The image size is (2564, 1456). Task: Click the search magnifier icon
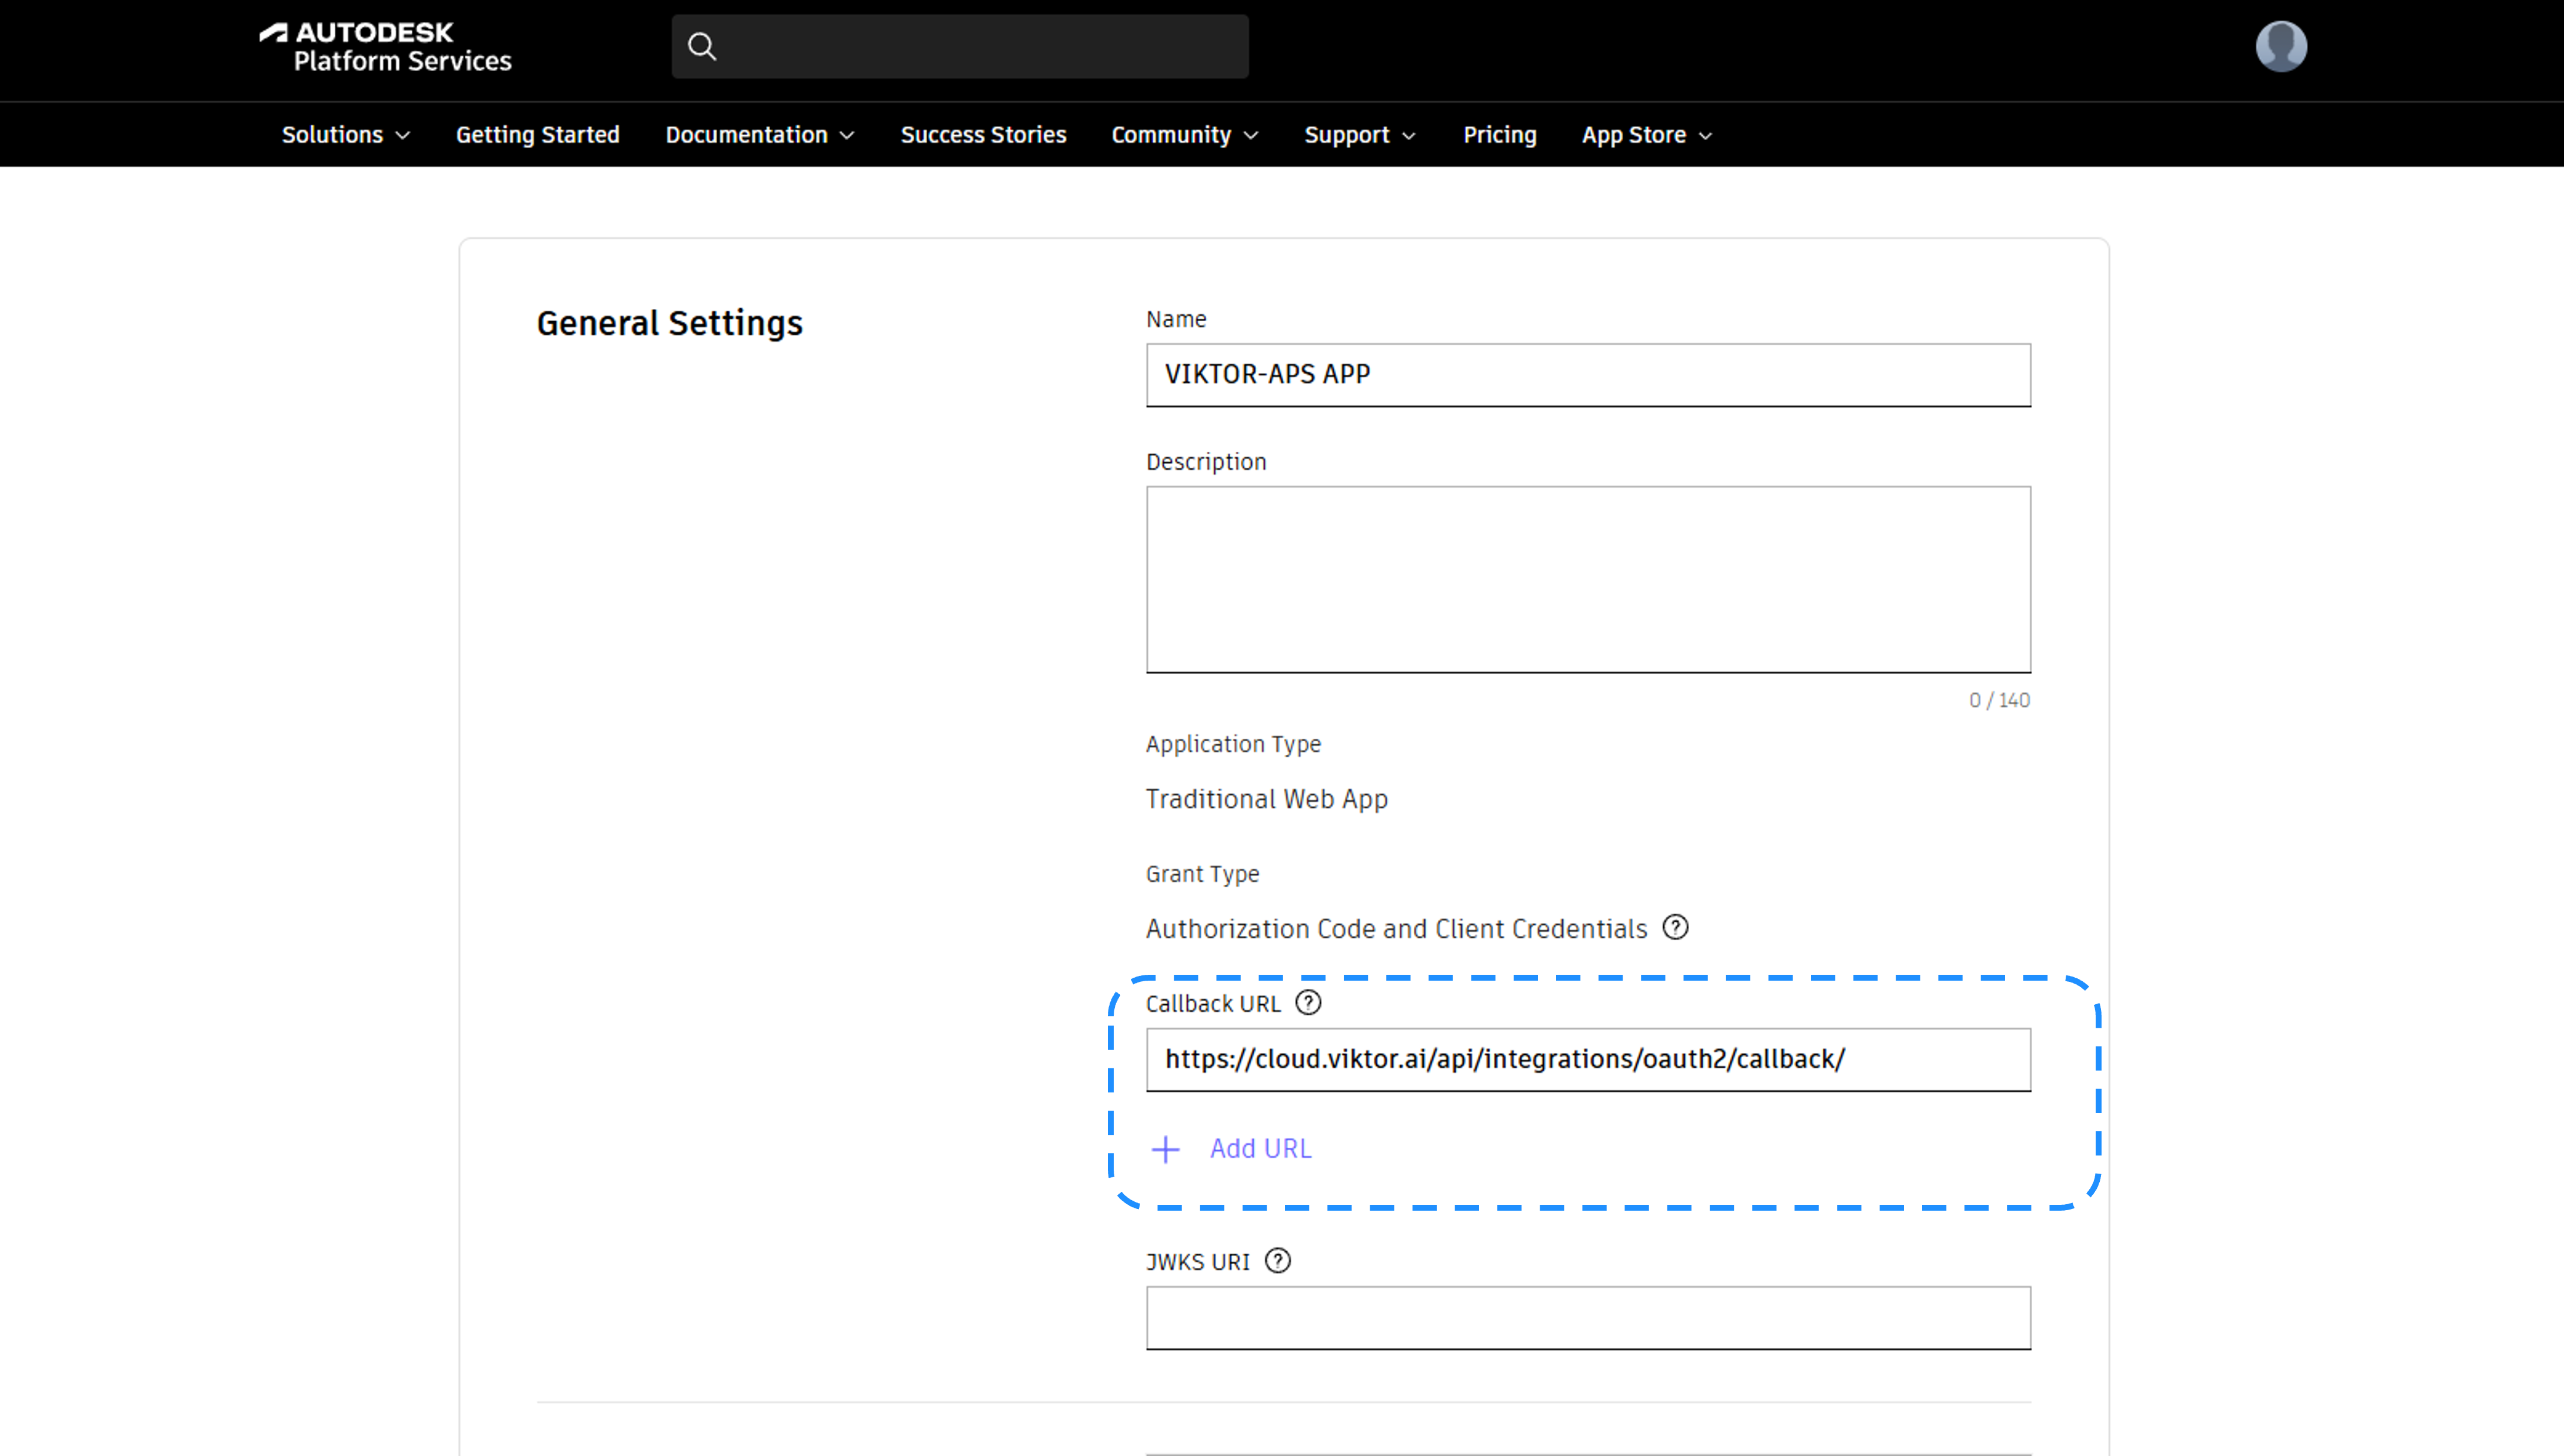[702, 47]
